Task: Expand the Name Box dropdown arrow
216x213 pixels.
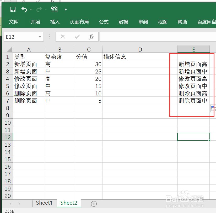Action: (40, 37)
